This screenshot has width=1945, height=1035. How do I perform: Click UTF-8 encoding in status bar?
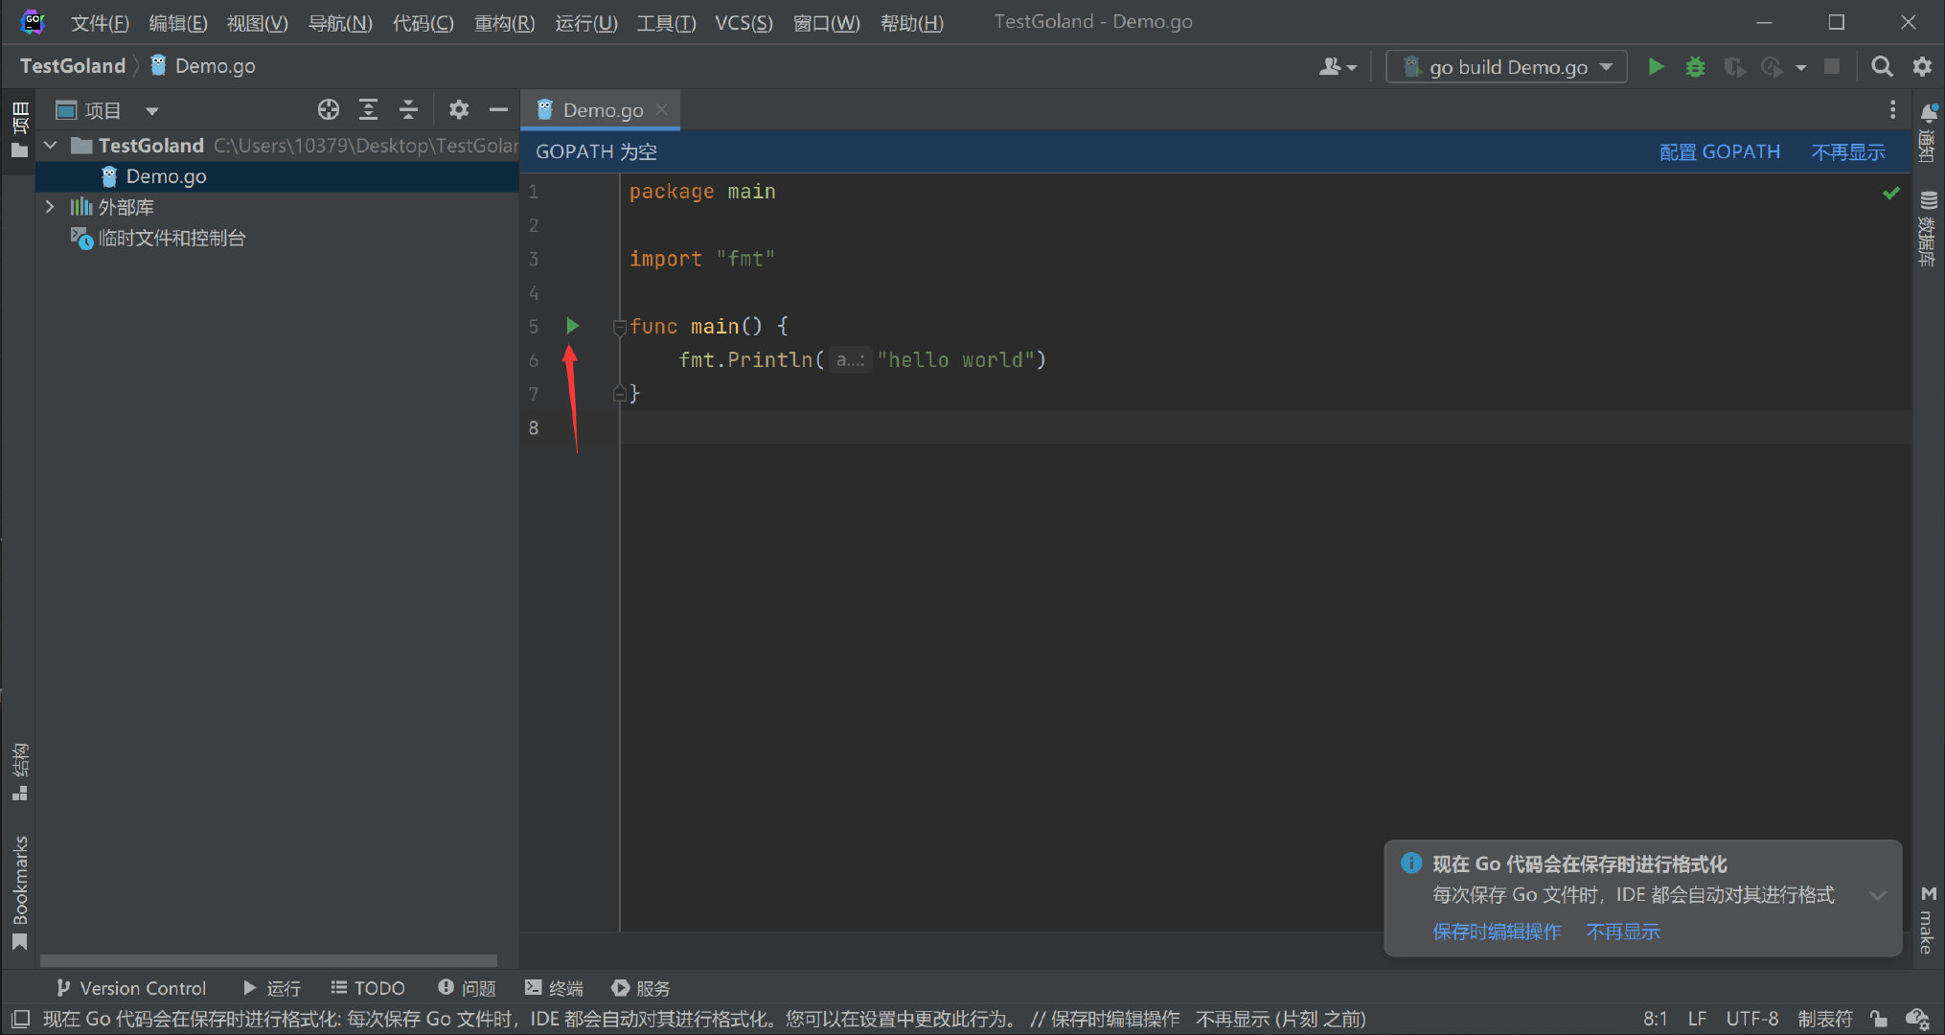coord(1752,1019)
